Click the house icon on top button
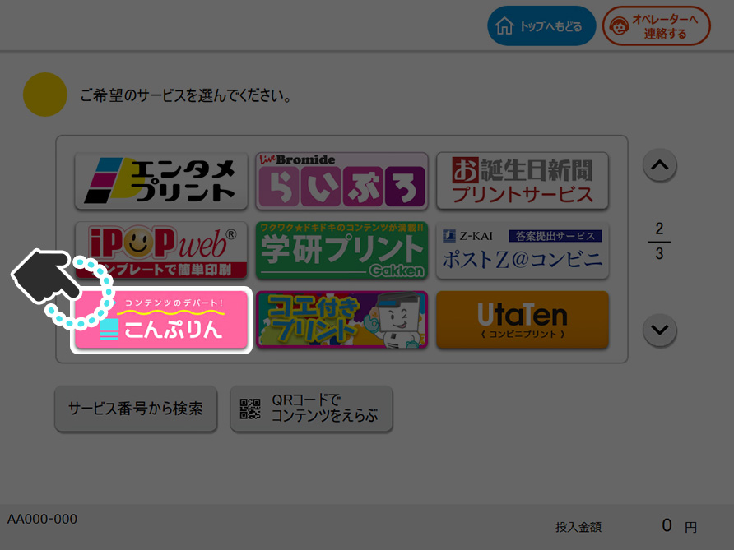The height and width of the screenshot is (550, 734). click(504, 26)
